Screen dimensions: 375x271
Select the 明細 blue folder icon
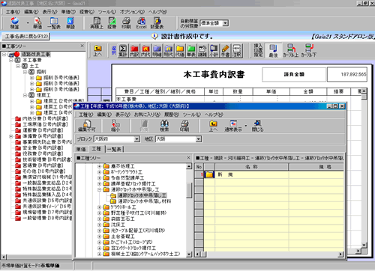157,51
